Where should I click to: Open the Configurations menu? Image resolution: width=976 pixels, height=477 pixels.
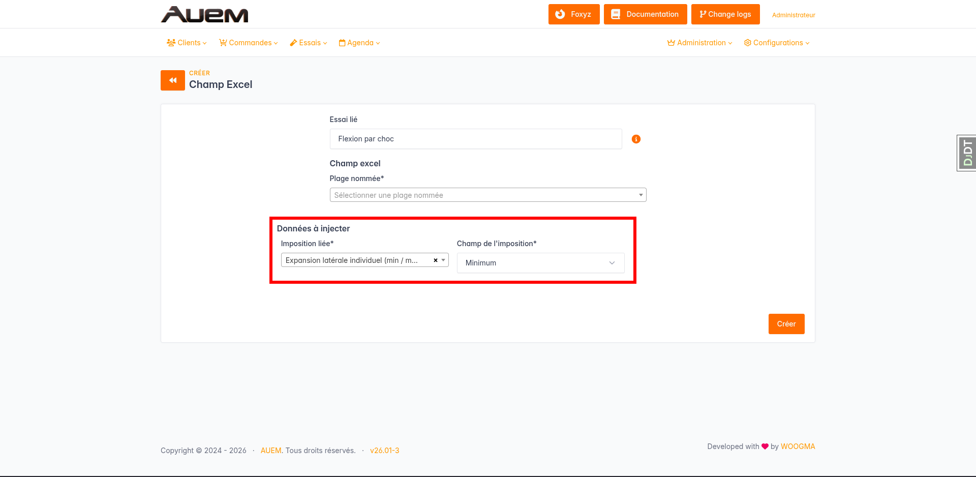(x=777, y=43)
